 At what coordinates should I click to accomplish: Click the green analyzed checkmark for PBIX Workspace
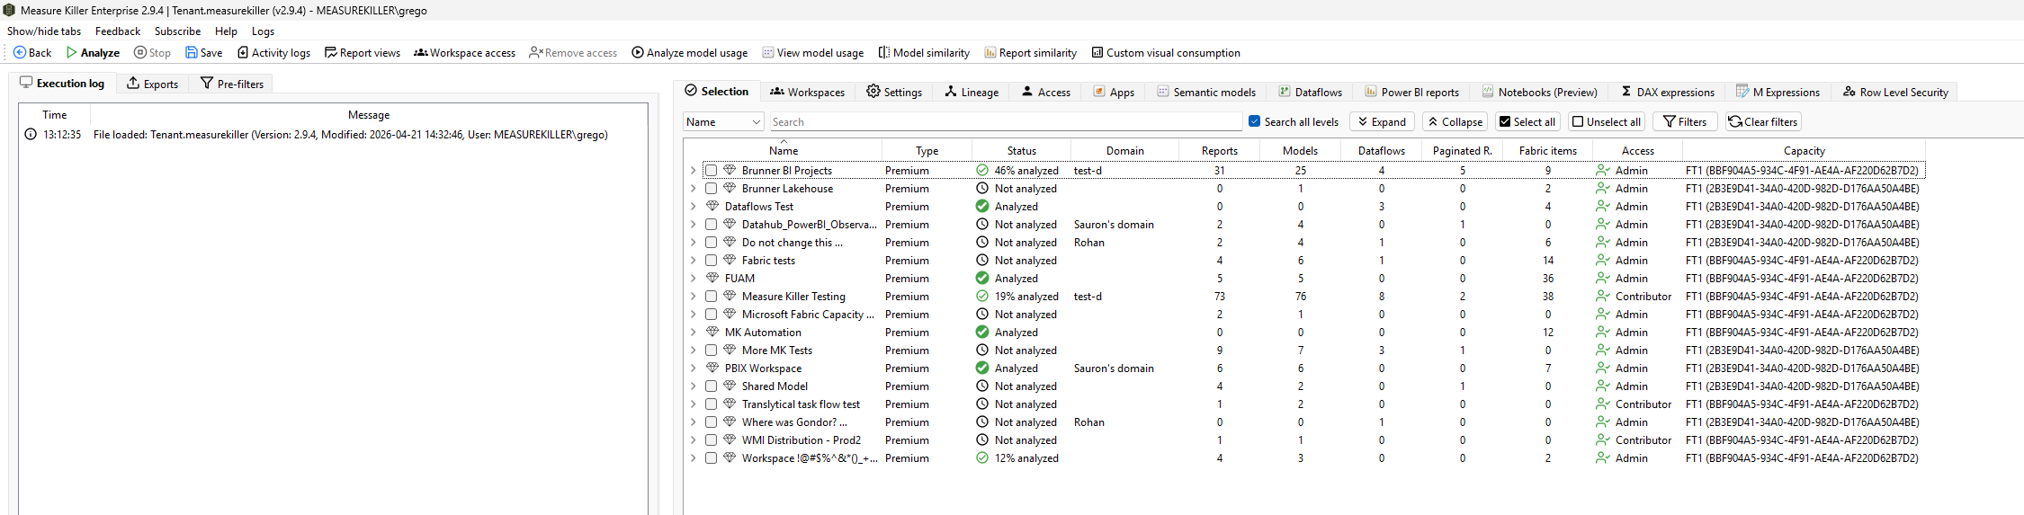pos(982,368)
